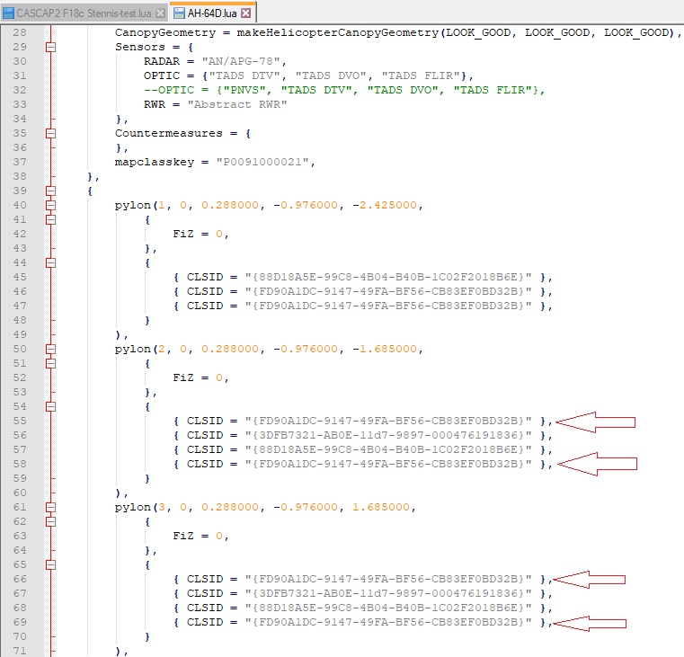Collapse the fold marker at line 51

tap(51, 363)
